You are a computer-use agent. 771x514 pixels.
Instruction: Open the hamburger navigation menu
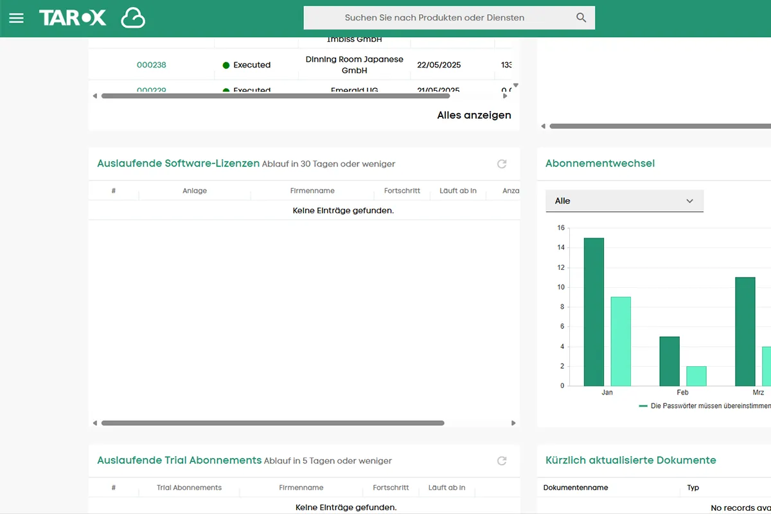16,18
